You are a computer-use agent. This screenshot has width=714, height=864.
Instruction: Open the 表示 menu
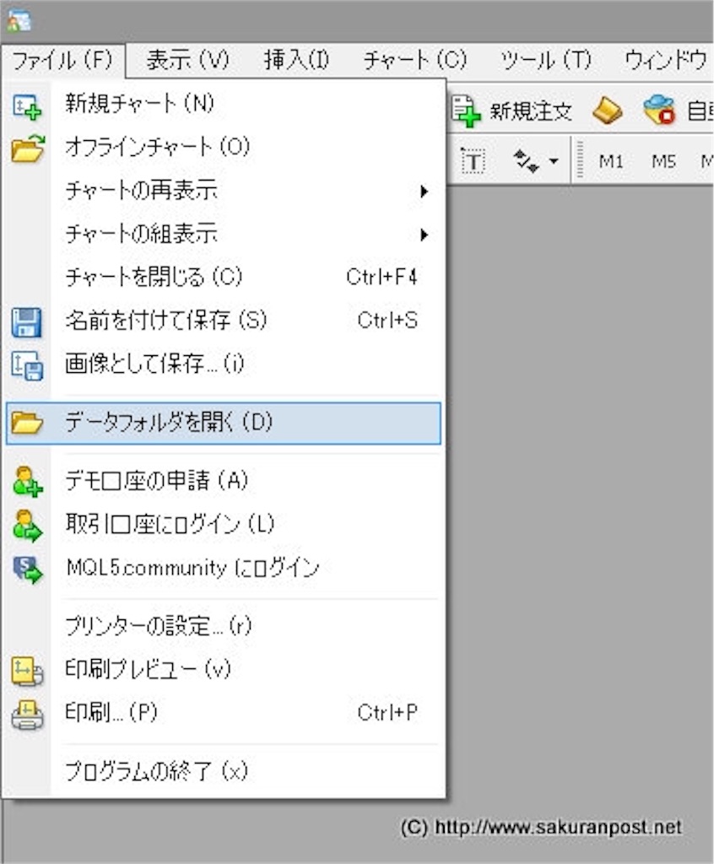point(177,60)
